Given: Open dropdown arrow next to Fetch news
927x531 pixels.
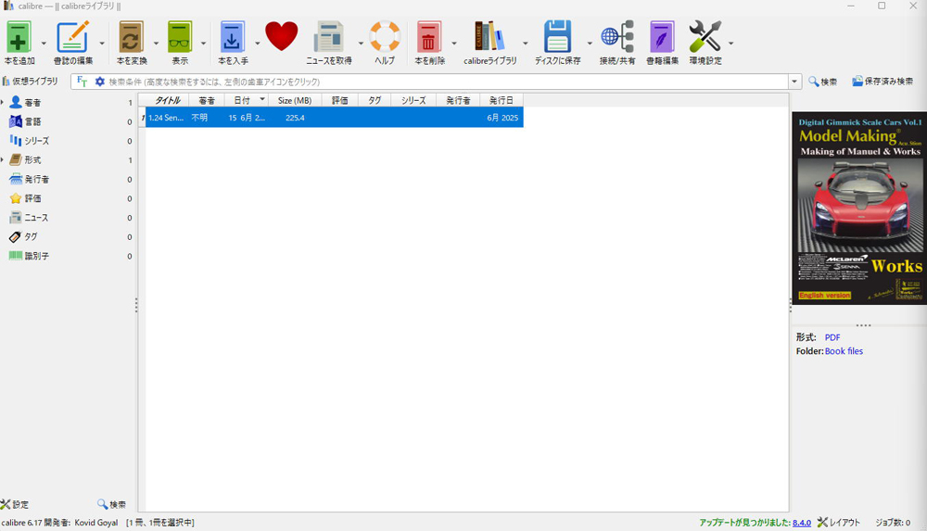Looking at the screenshot, I should coord(361,44).
